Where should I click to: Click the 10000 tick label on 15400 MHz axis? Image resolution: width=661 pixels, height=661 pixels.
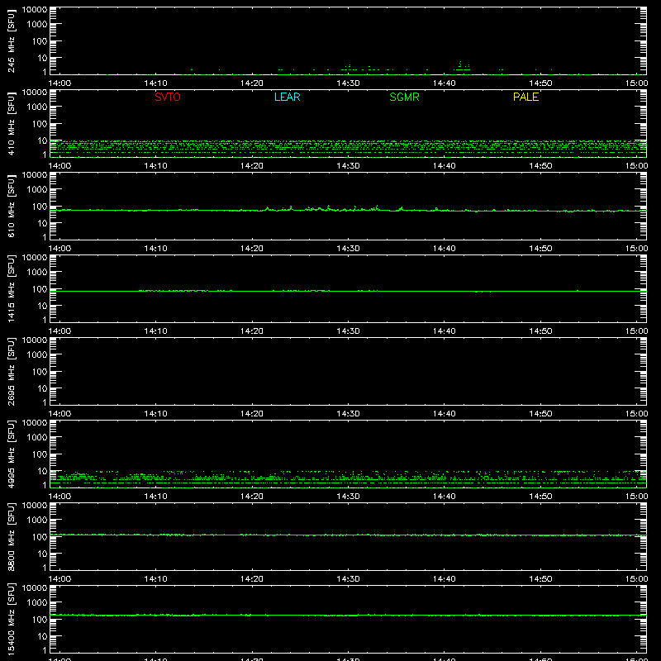(x=35, y=588)
